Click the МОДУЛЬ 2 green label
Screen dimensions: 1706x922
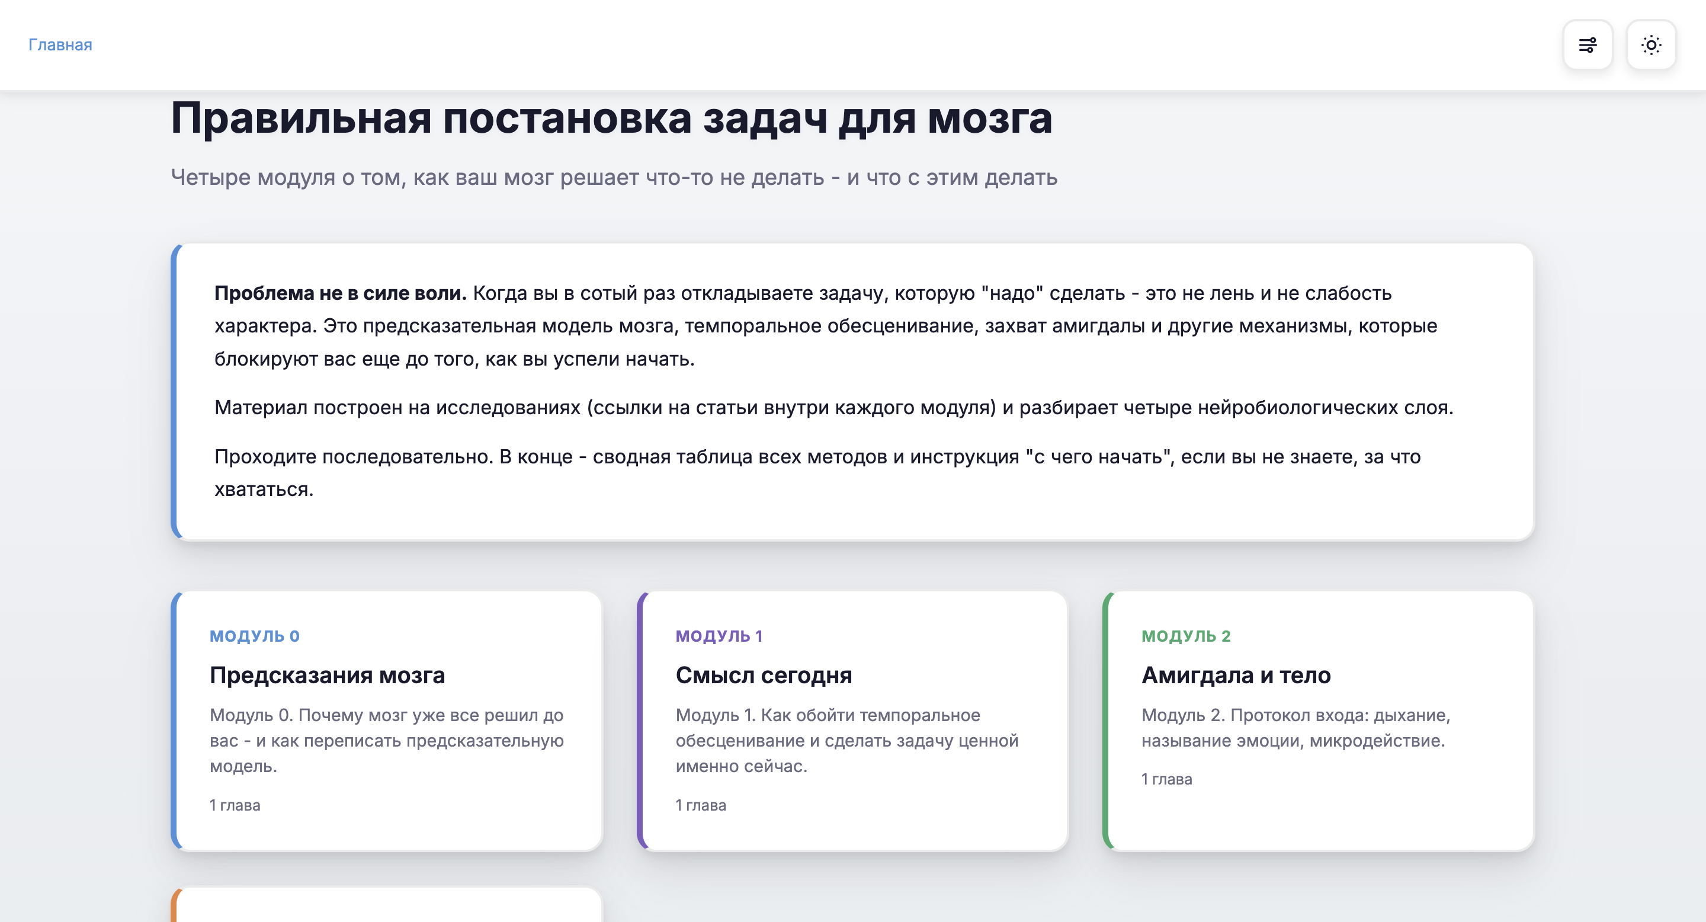tap(1186, 636)
